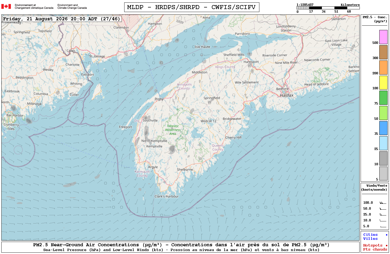This screenshot has width=390, height=254.
Task: Click the 100.0 knots wind barb symbol
Action: [x=383, y=203]
